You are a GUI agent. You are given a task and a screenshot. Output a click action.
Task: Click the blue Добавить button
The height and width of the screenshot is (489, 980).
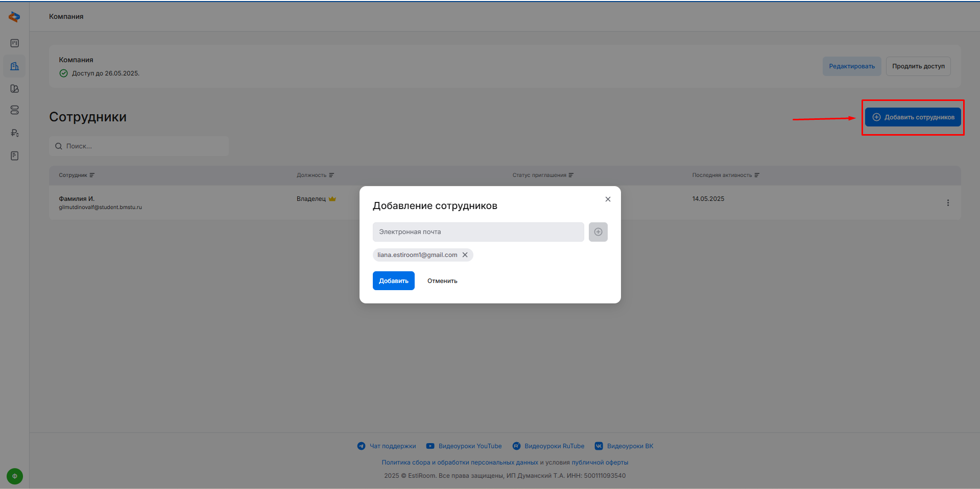[x=393, y=281]
